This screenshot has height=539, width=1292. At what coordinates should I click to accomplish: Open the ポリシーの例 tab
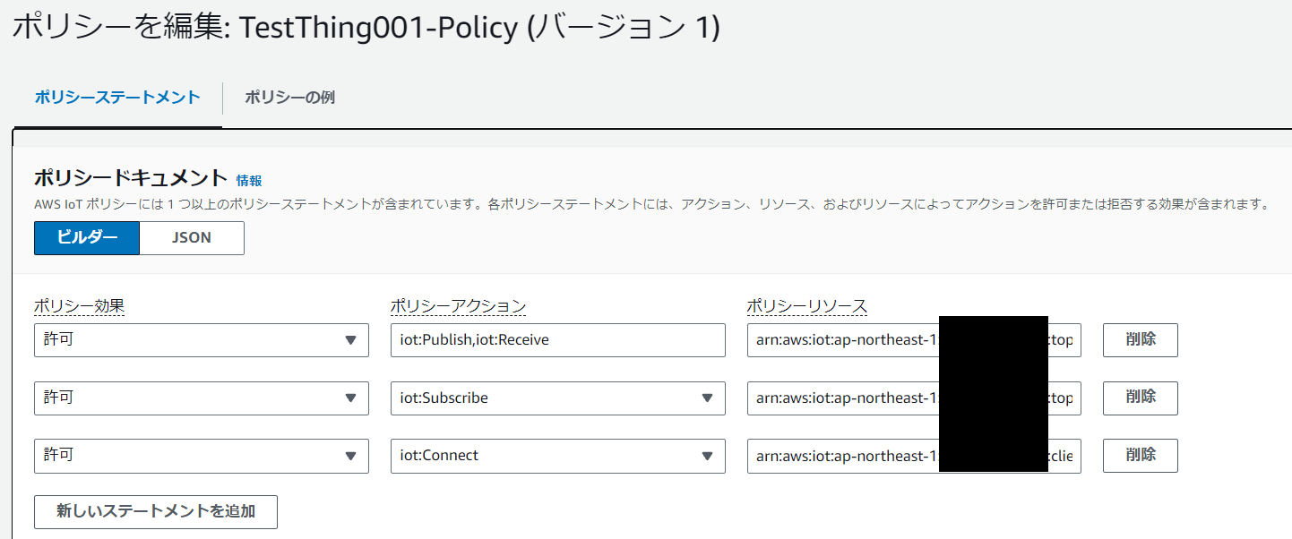pos(289,98)
